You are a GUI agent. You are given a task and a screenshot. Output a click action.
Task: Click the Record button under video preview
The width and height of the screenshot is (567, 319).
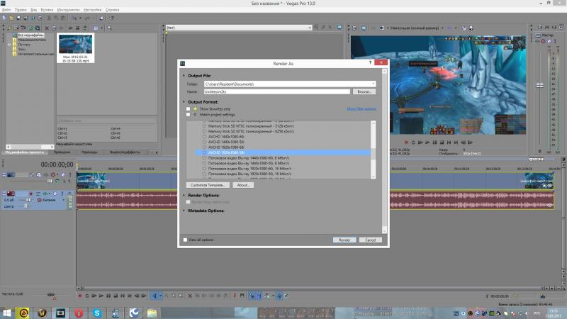coord(406,142)
